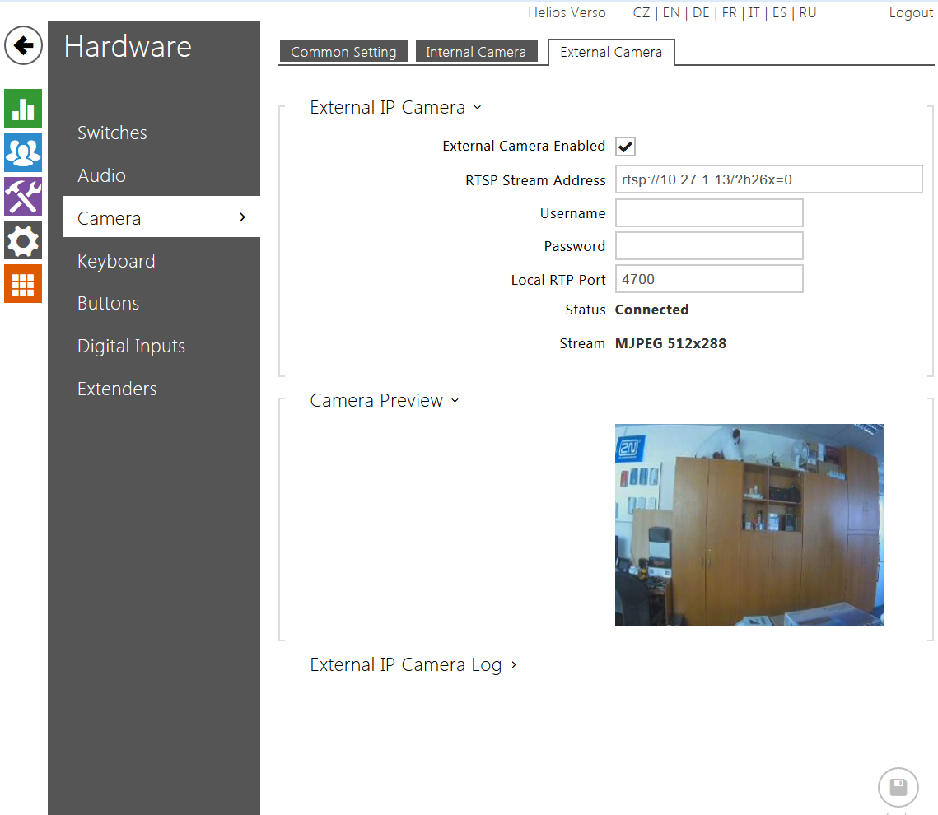Open the green Status chart icon

point(23,109)
